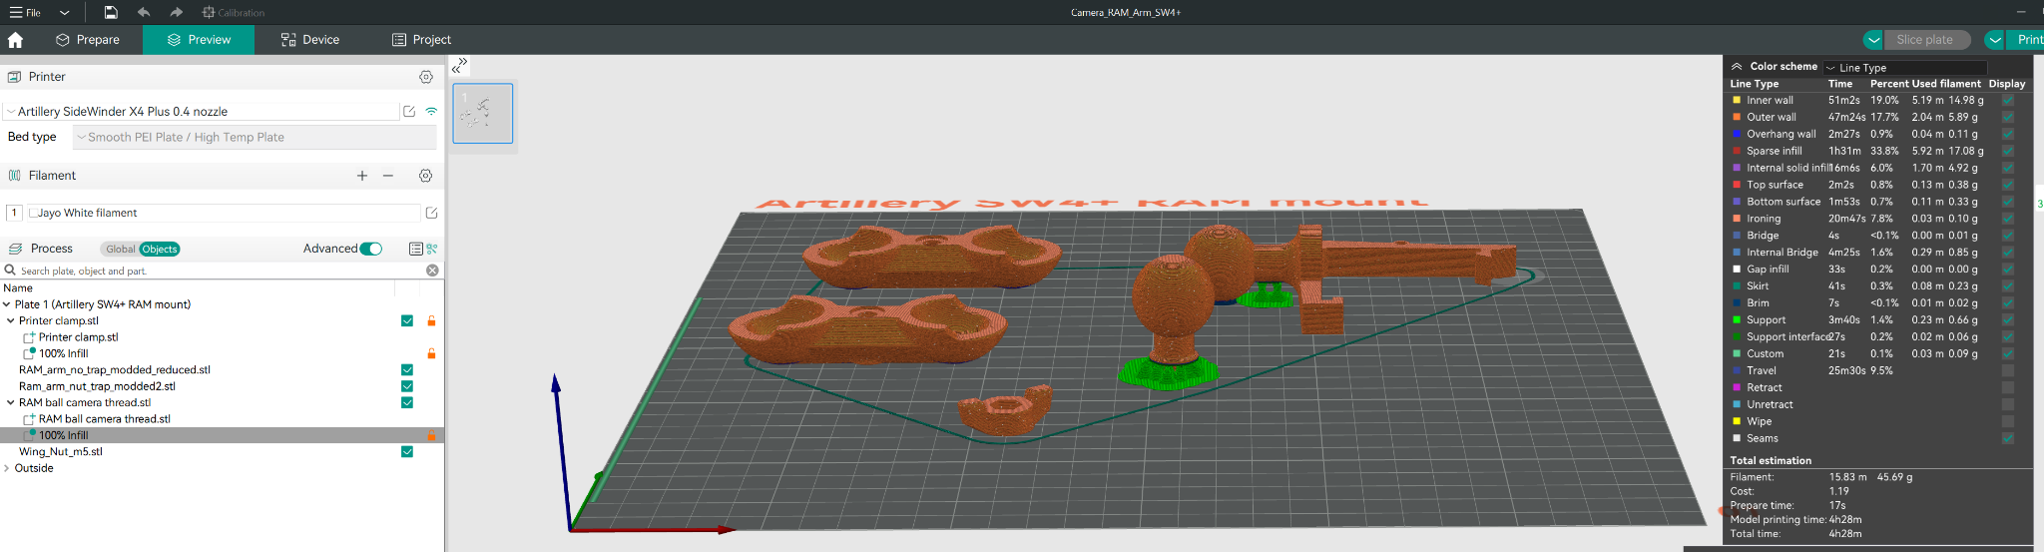Image resolution: width=2044 pixels, height=552 pixels.
Task: Uncheck printable box for Printer clamp.stl
Action: [407, 320]
